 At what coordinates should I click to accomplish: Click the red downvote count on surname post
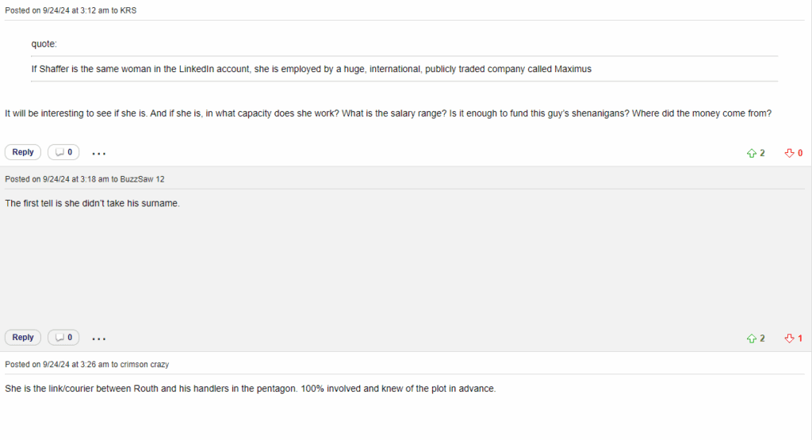pos(800,339)
